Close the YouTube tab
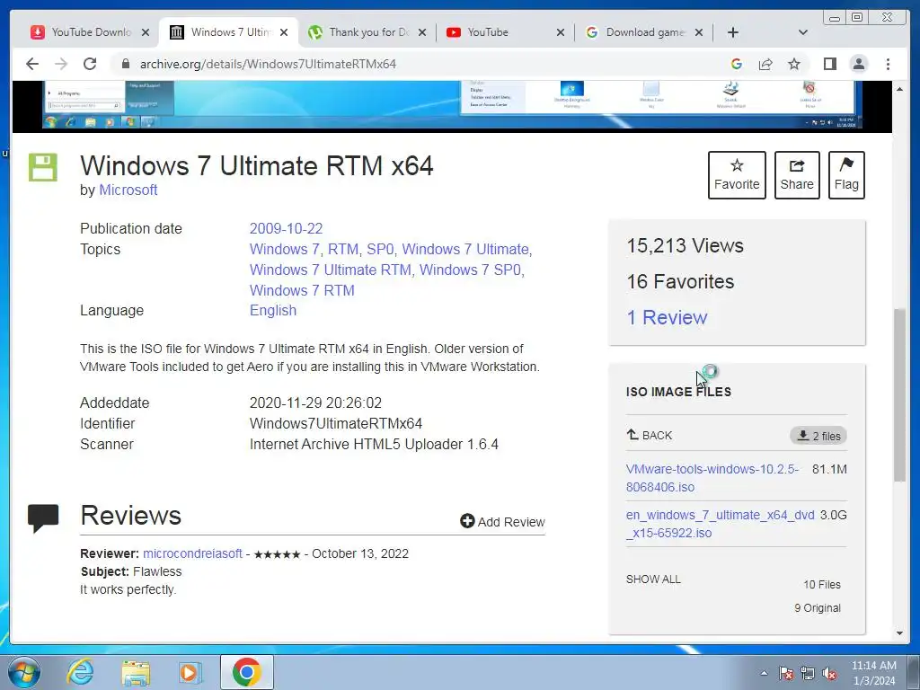The width and height of the screenshot is (920, 690). (561, 32)
